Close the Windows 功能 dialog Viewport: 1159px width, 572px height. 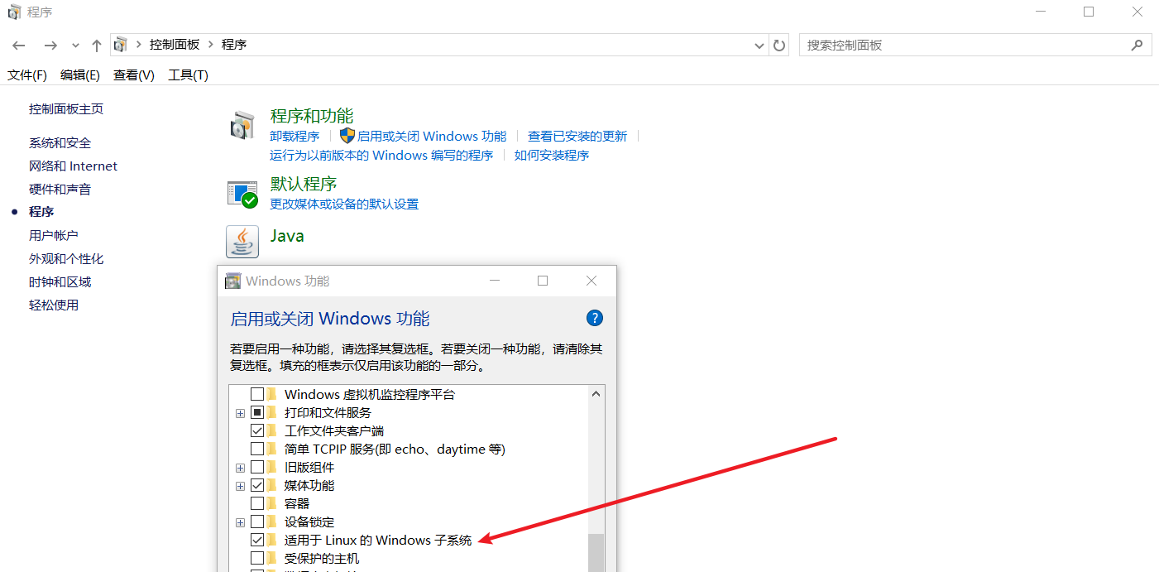pyautogui.click(x=591, y=281)
